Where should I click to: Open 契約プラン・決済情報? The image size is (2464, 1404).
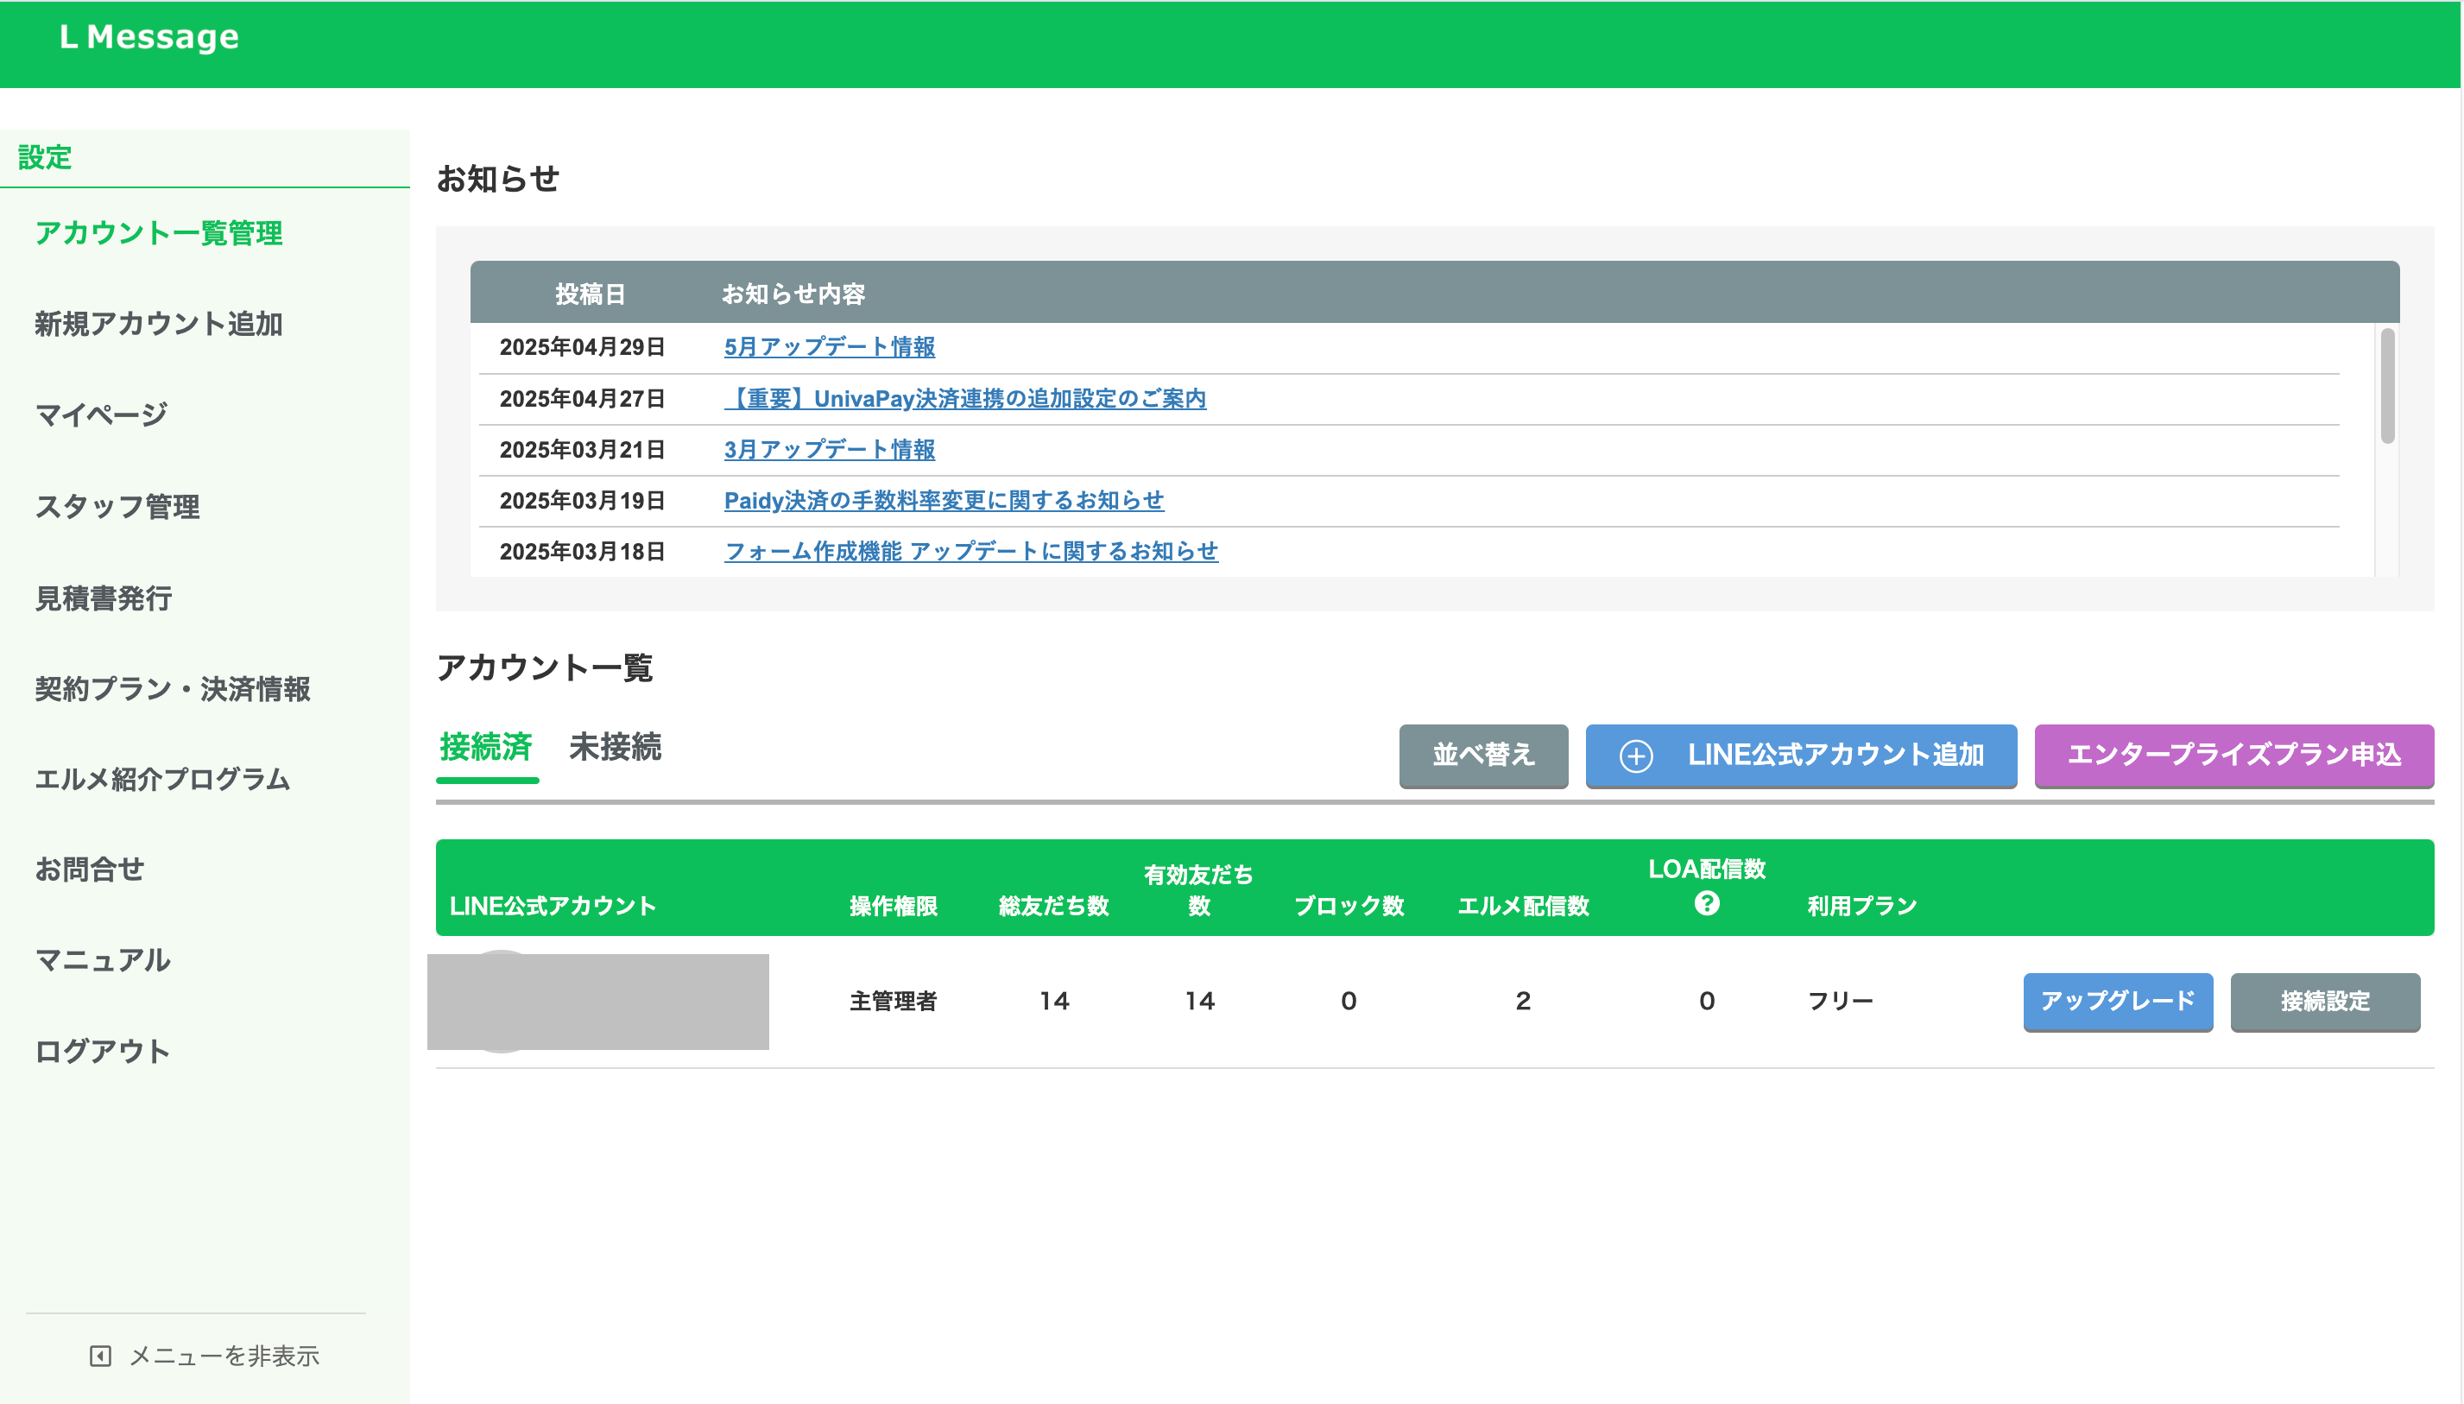[174, 687]
